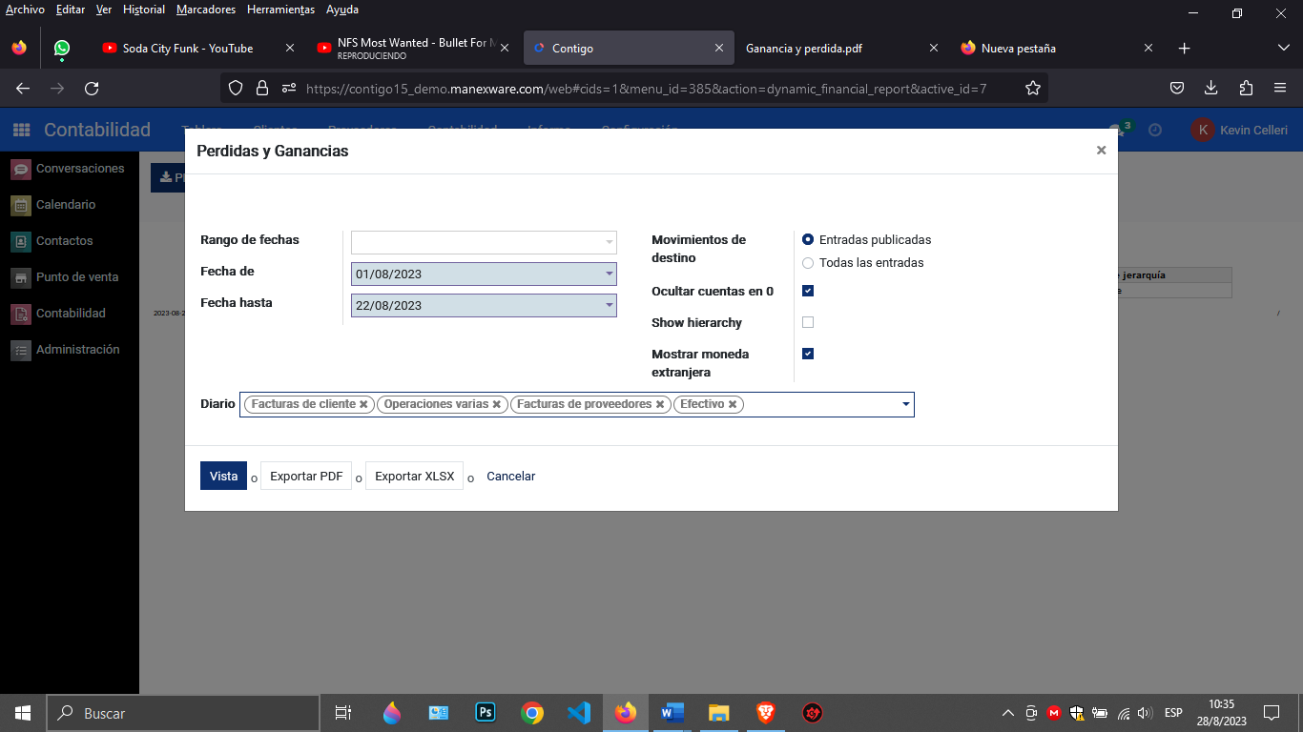Export the report with Exportar PDF
Screen dimensions: 1303x732
(x=306, y=476)
